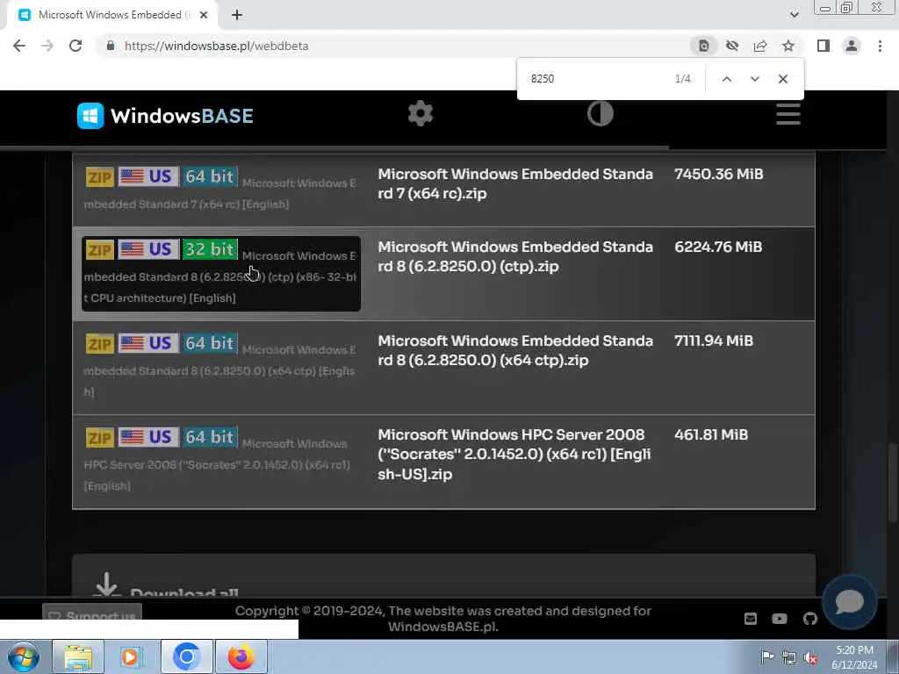Click ZIP badge of HPC Server 2008 row
The height and width of the screenshot is (674, 899).
click(100, 438)
